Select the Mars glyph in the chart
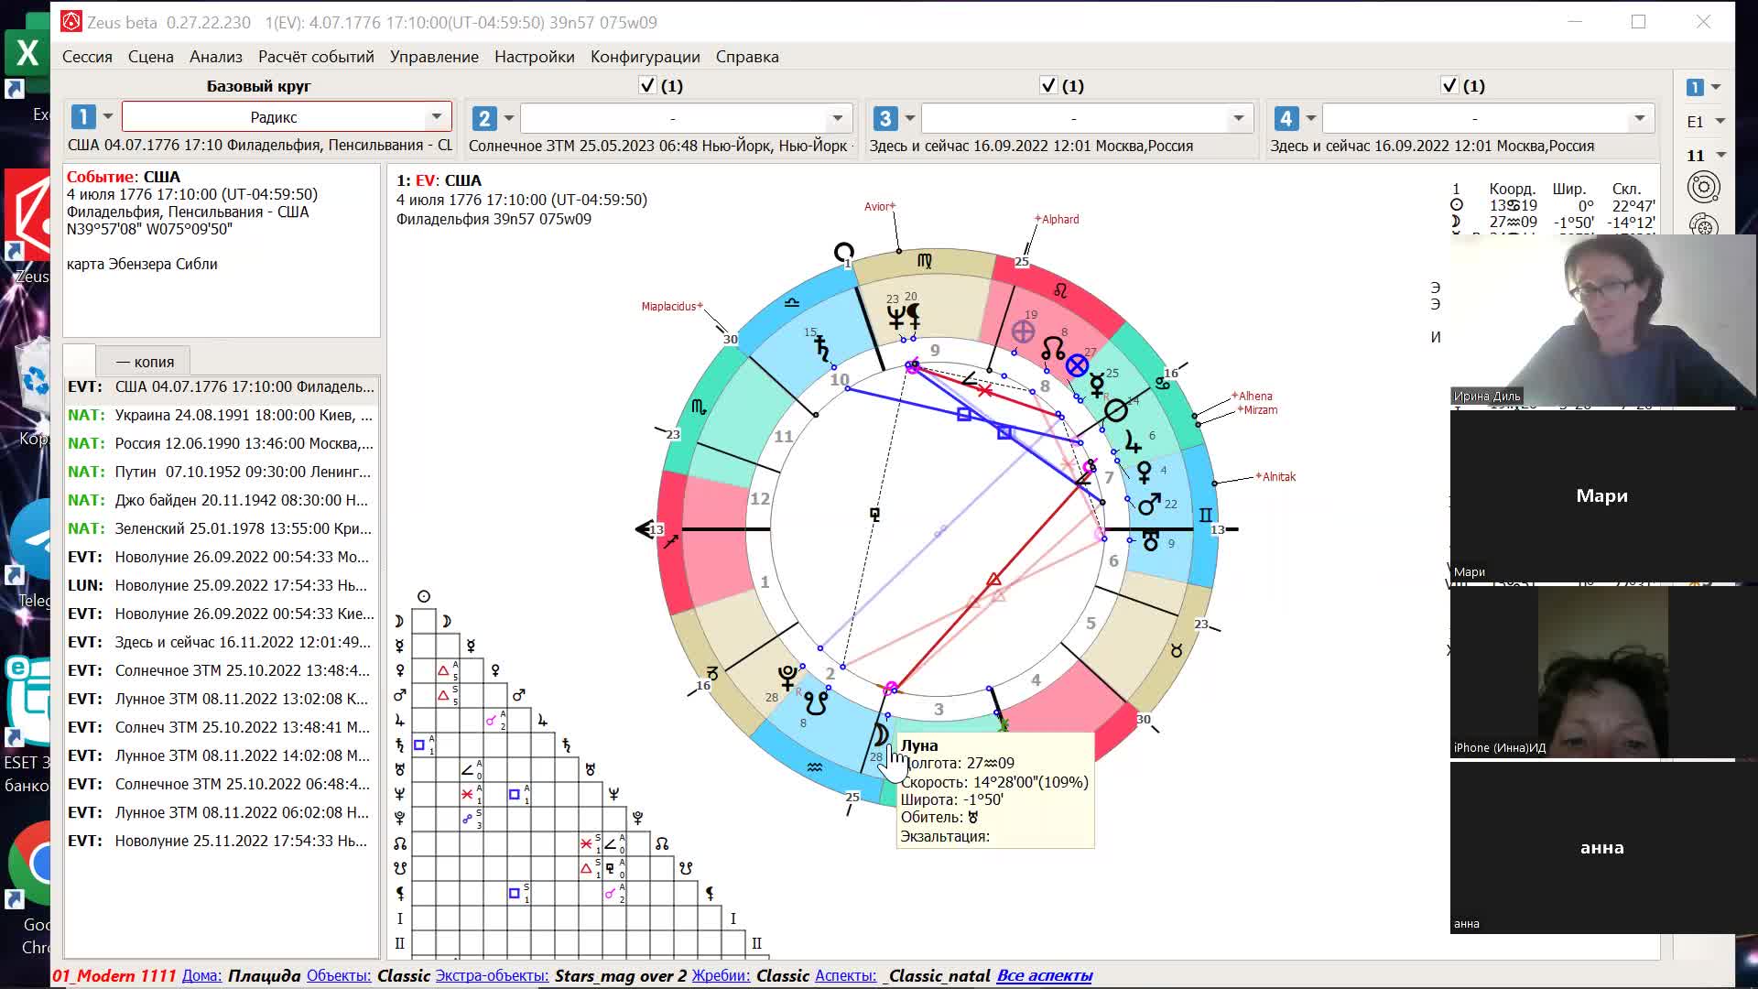The height and width of the screenshot is (989, 1758). (x=1149, y=503)
